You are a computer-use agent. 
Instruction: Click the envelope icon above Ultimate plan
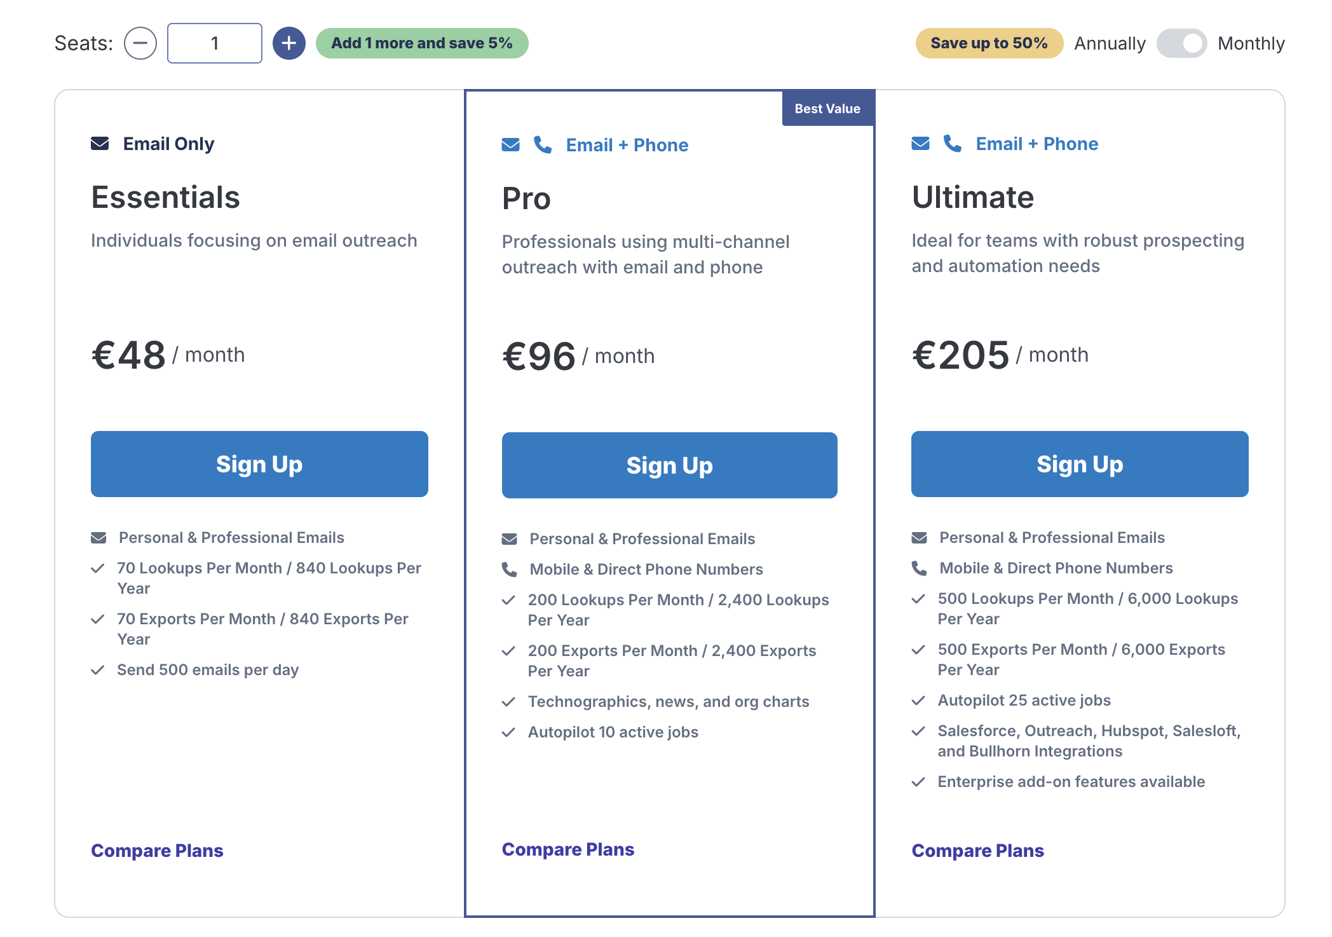[920, 144]
